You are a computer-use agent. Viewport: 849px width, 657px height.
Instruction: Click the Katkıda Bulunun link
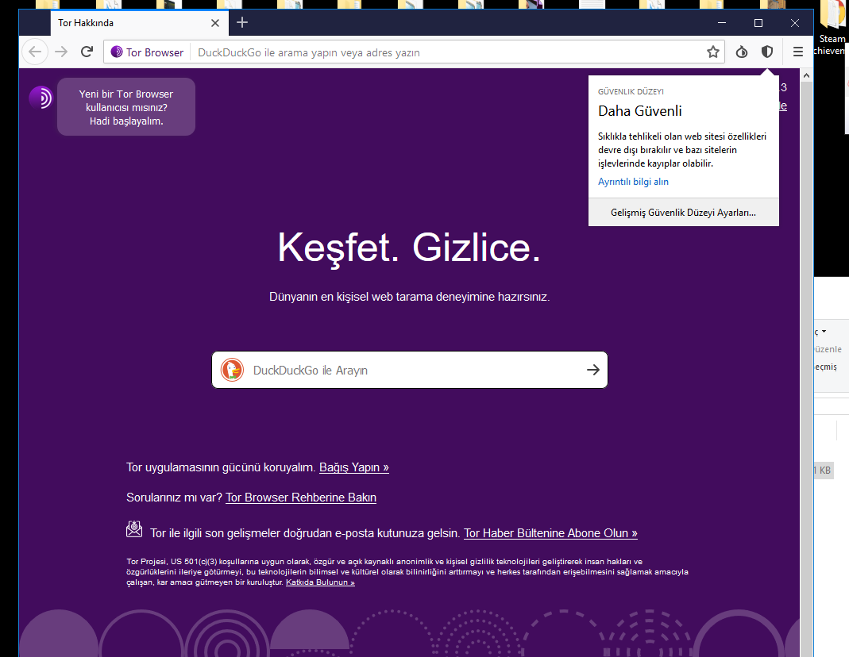(320, 582)
